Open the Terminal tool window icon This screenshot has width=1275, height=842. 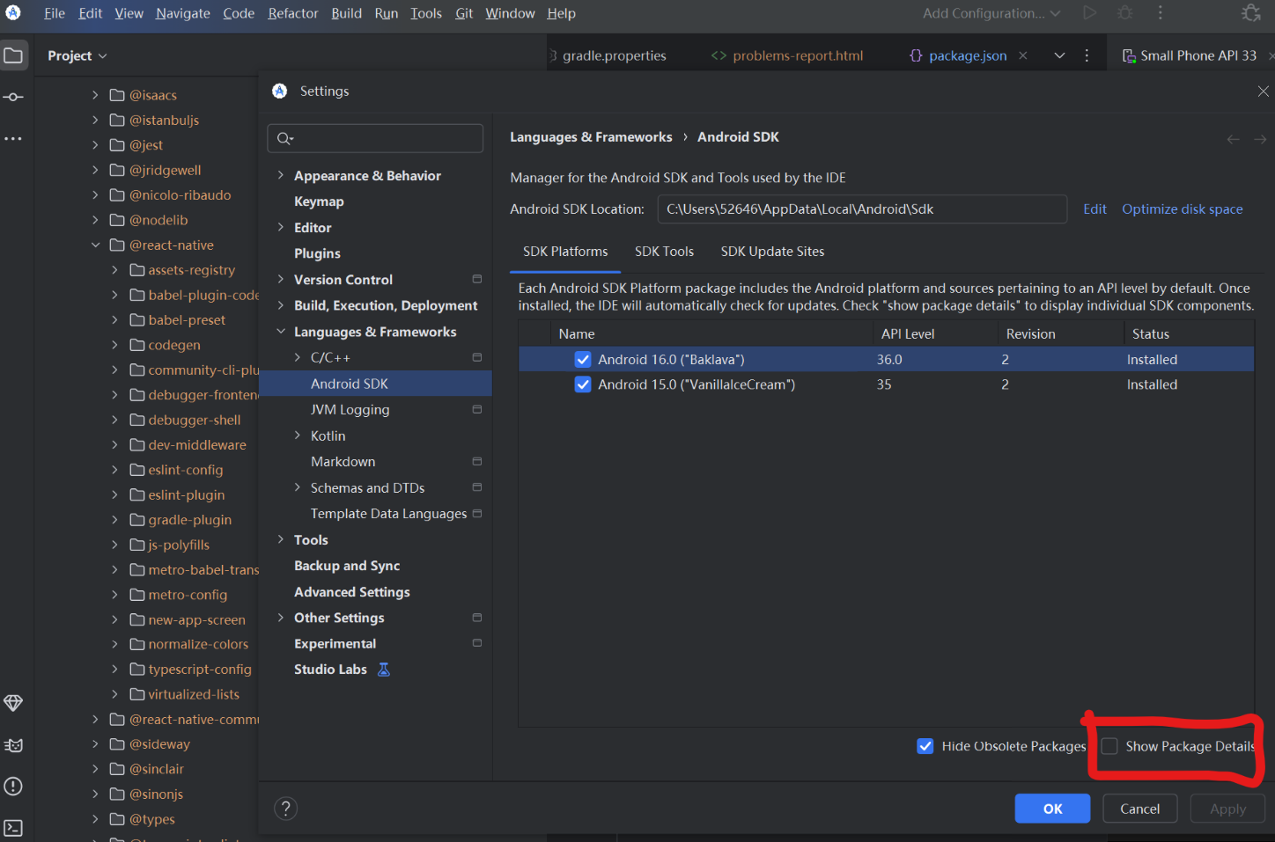point(13,828)
